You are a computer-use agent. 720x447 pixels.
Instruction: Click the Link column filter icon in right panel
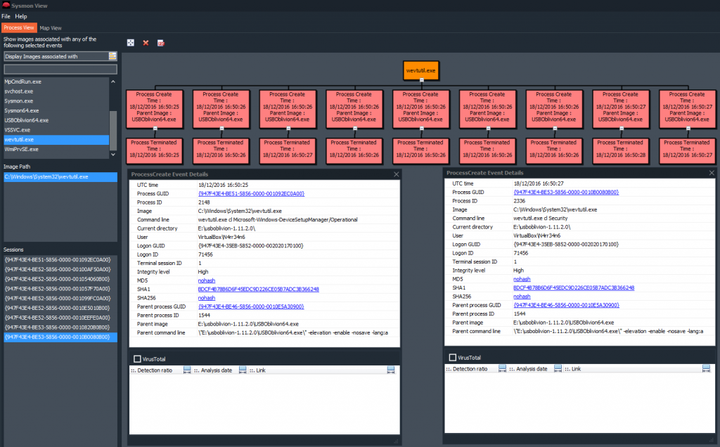click(705, 368)
